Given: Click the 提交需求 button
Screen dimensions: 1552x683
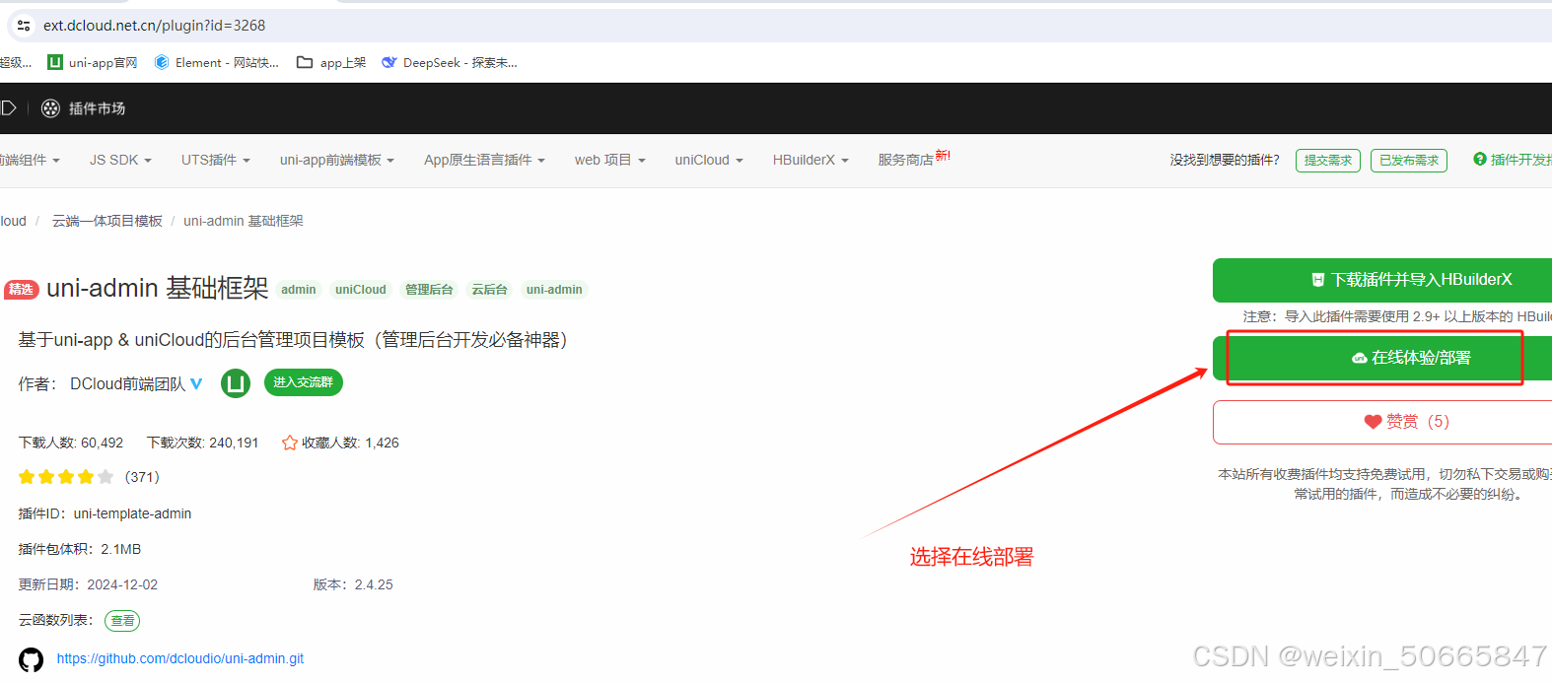Looking at the screenshot, I should click(x=1327, y=161).
